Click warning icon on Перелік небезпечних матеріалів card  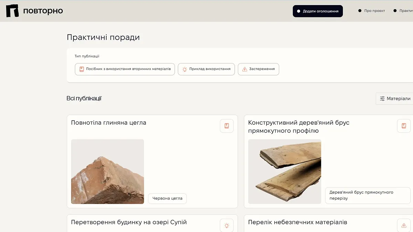tap(403, 225)
